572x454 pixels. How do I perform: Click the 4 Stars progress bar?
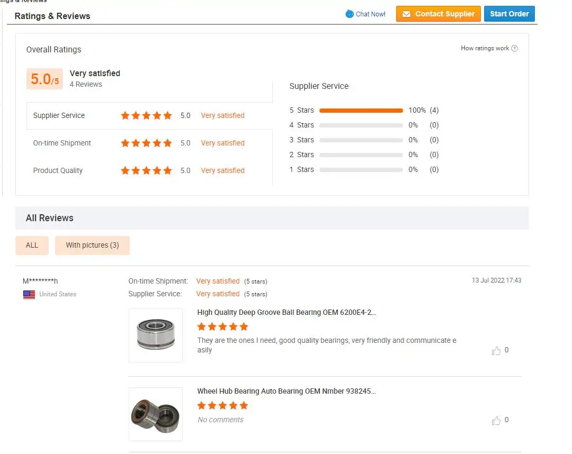click(361, 125)
